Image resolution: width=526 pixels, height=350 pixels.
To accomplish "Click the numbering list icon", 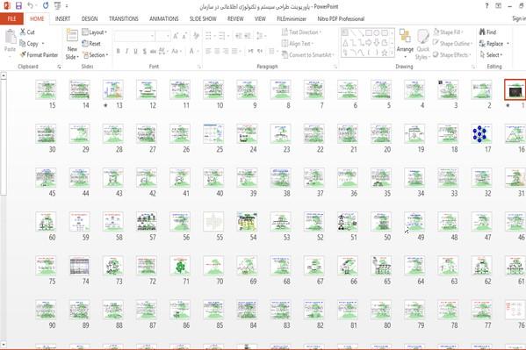I will pos(223,36).
